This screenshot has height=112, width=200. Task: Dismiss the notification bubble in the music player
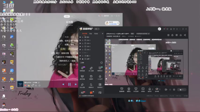pyautogui.click(x=118, y=23)
